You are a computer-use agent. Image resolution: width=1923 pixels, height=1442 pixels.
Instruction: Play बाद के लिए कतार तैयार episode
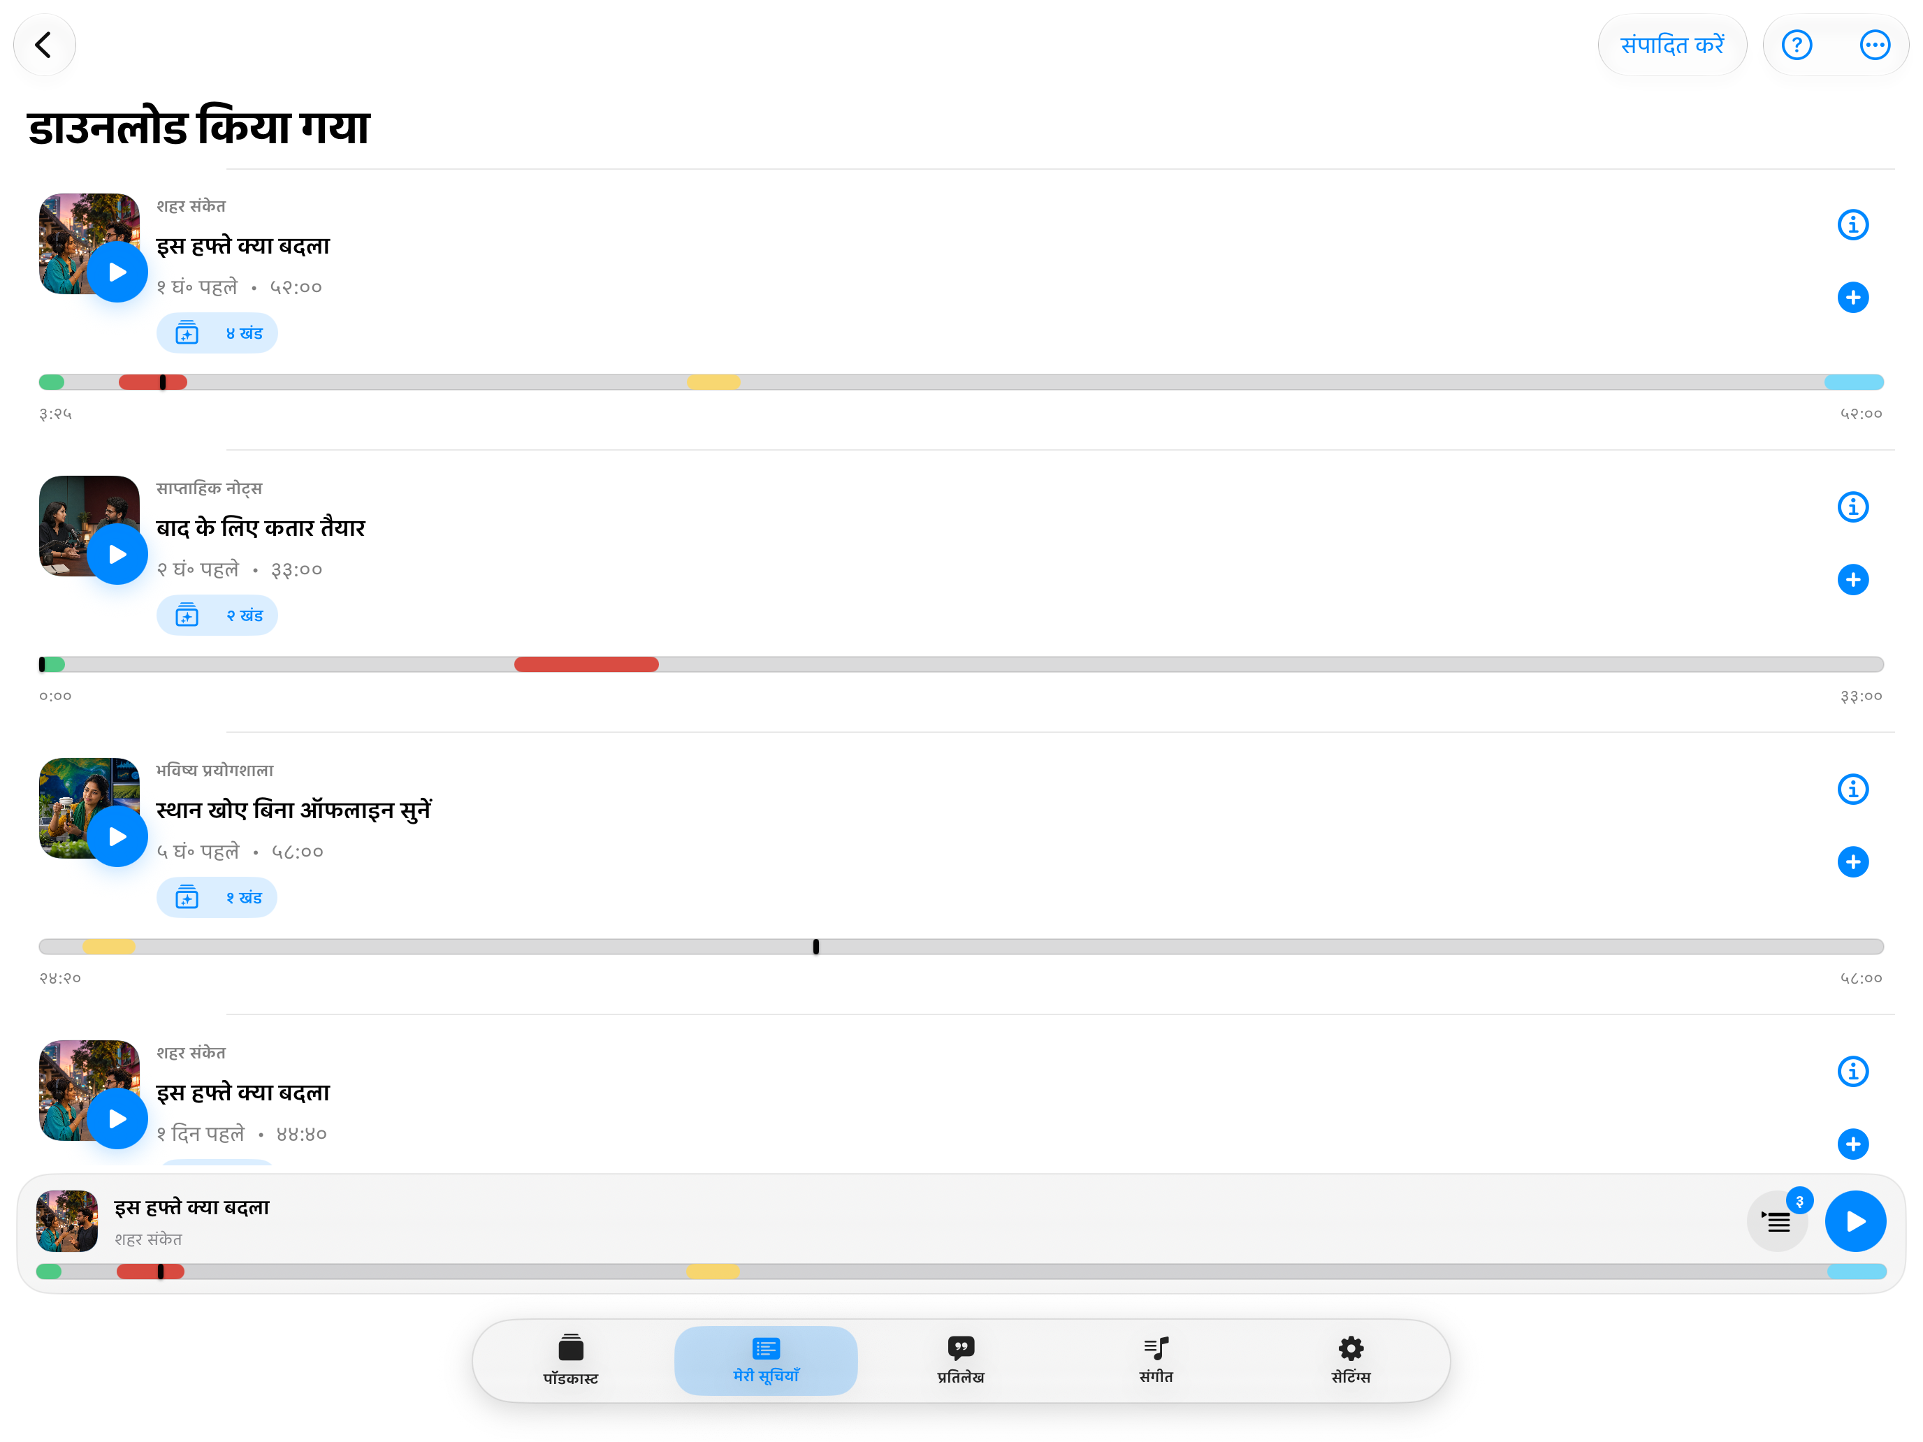click(x=117, y=555)
